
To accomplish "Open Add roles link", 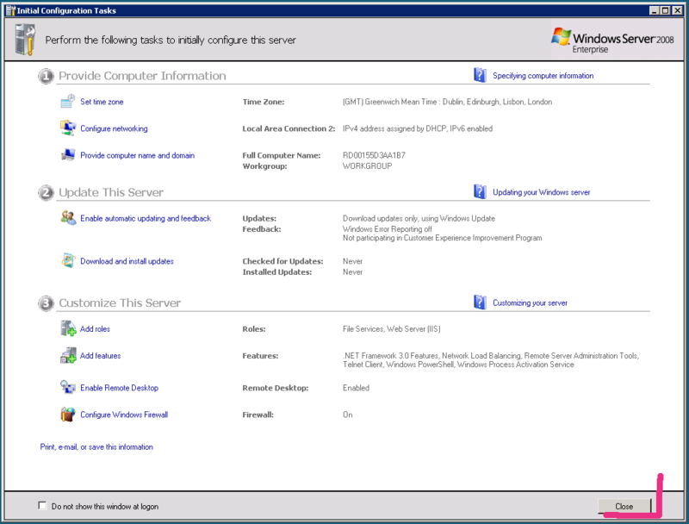I will point(95,329).
